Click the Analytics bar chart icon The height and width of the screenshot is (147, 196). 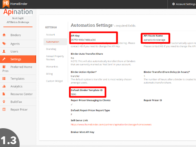(4, 86)
